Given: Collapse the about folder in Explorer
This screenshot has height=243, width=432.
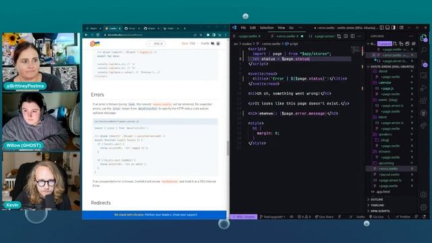Looking at the screenshot, I should pyautogui.click(x=383, y=71).
